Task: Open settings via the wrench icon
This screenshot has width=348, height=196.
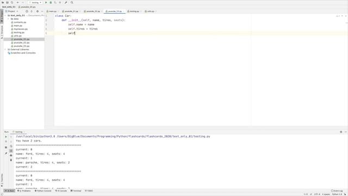Action: (x=66, y=2)
